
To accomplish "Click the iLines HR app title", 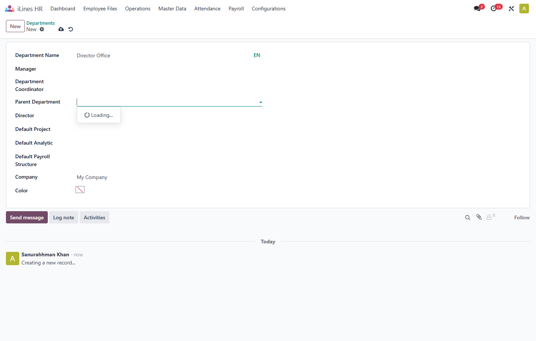I will point(30,9).
